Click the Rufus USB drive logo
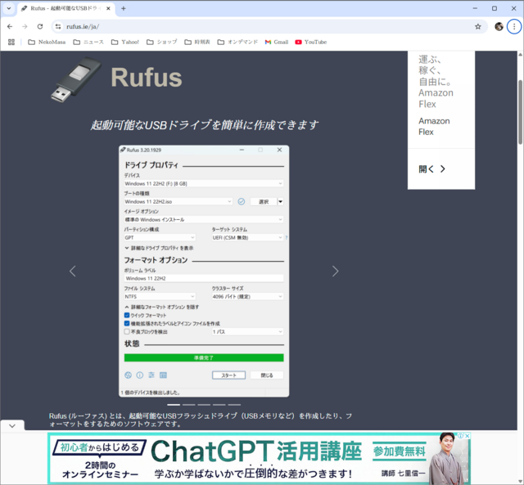The height and width of the screenshot is (485, 524). 75,79
